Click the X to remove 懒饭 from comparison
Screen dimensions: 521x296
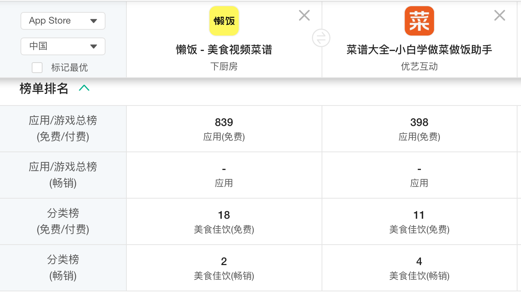pos(304,15)
